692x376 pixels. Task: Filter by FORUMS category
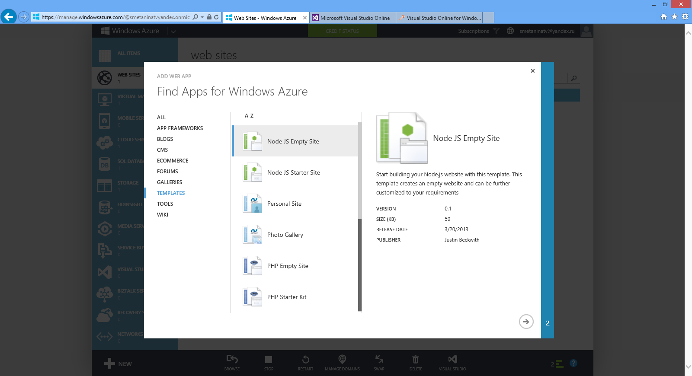(x=167, y=172)
